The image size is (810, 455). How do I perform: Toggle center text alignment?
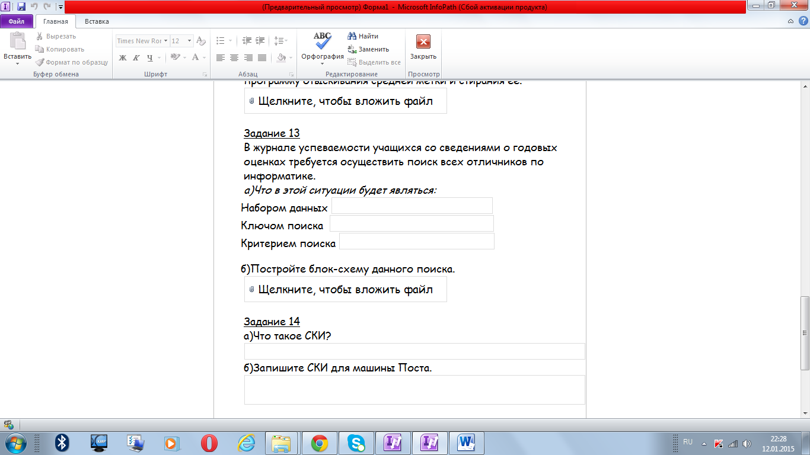click(234, 57)
